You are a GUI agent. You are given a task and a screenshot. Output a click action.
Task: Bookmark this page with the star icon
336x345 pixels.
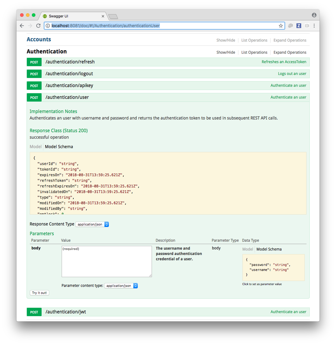click(x=281, y=26)
